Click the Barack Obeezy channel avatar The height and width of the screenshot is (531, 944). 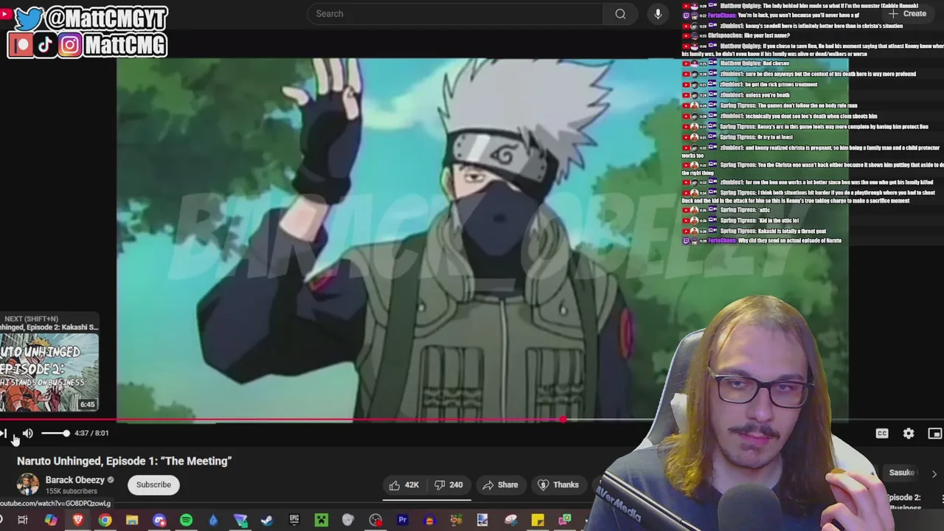tap(28, 485)
